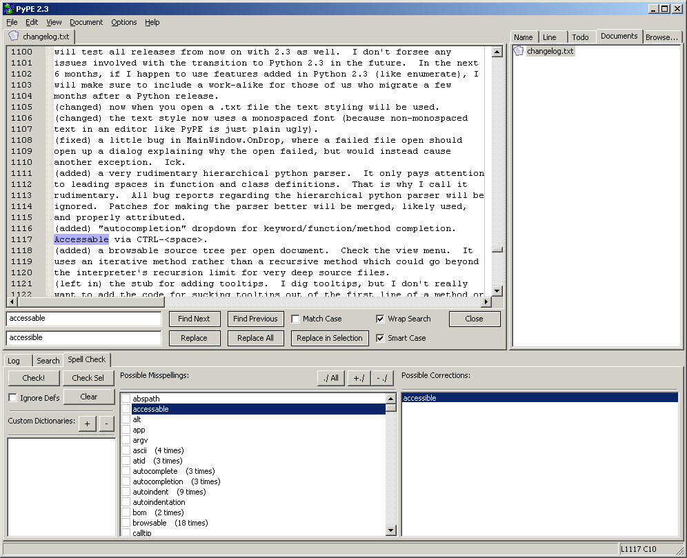Tick the checkbox beside 'abspath'
Screen dimensions: 687x558
click(126, 399)
